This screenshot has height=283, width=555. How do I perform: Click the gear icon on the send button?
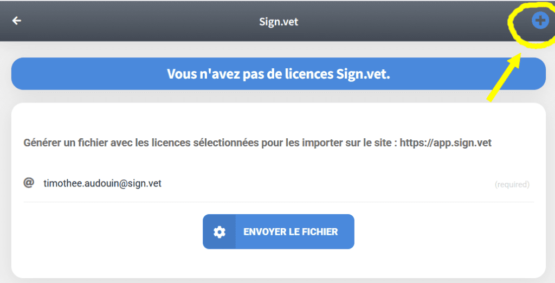(220, 232)
